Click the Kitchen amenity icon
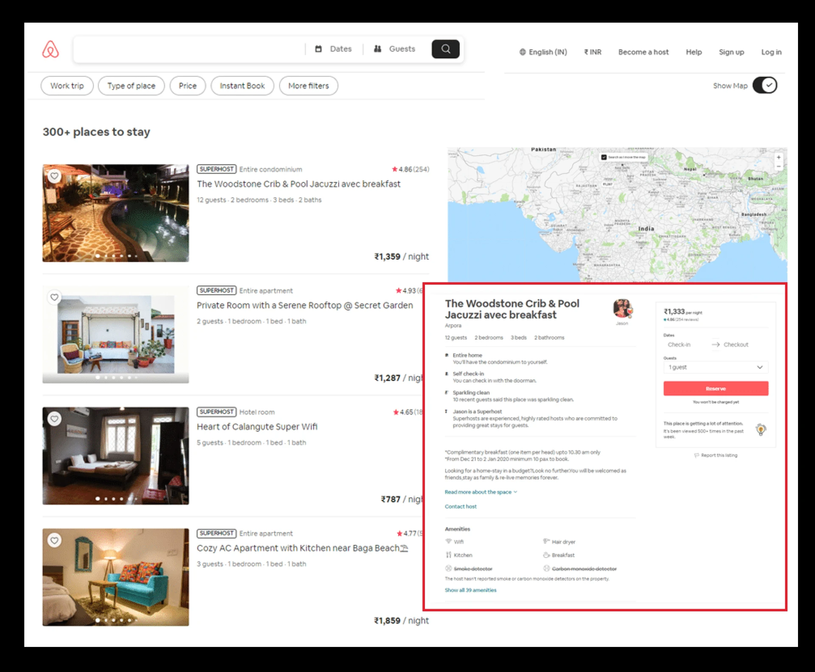815x672 pixels. (448, 555)
